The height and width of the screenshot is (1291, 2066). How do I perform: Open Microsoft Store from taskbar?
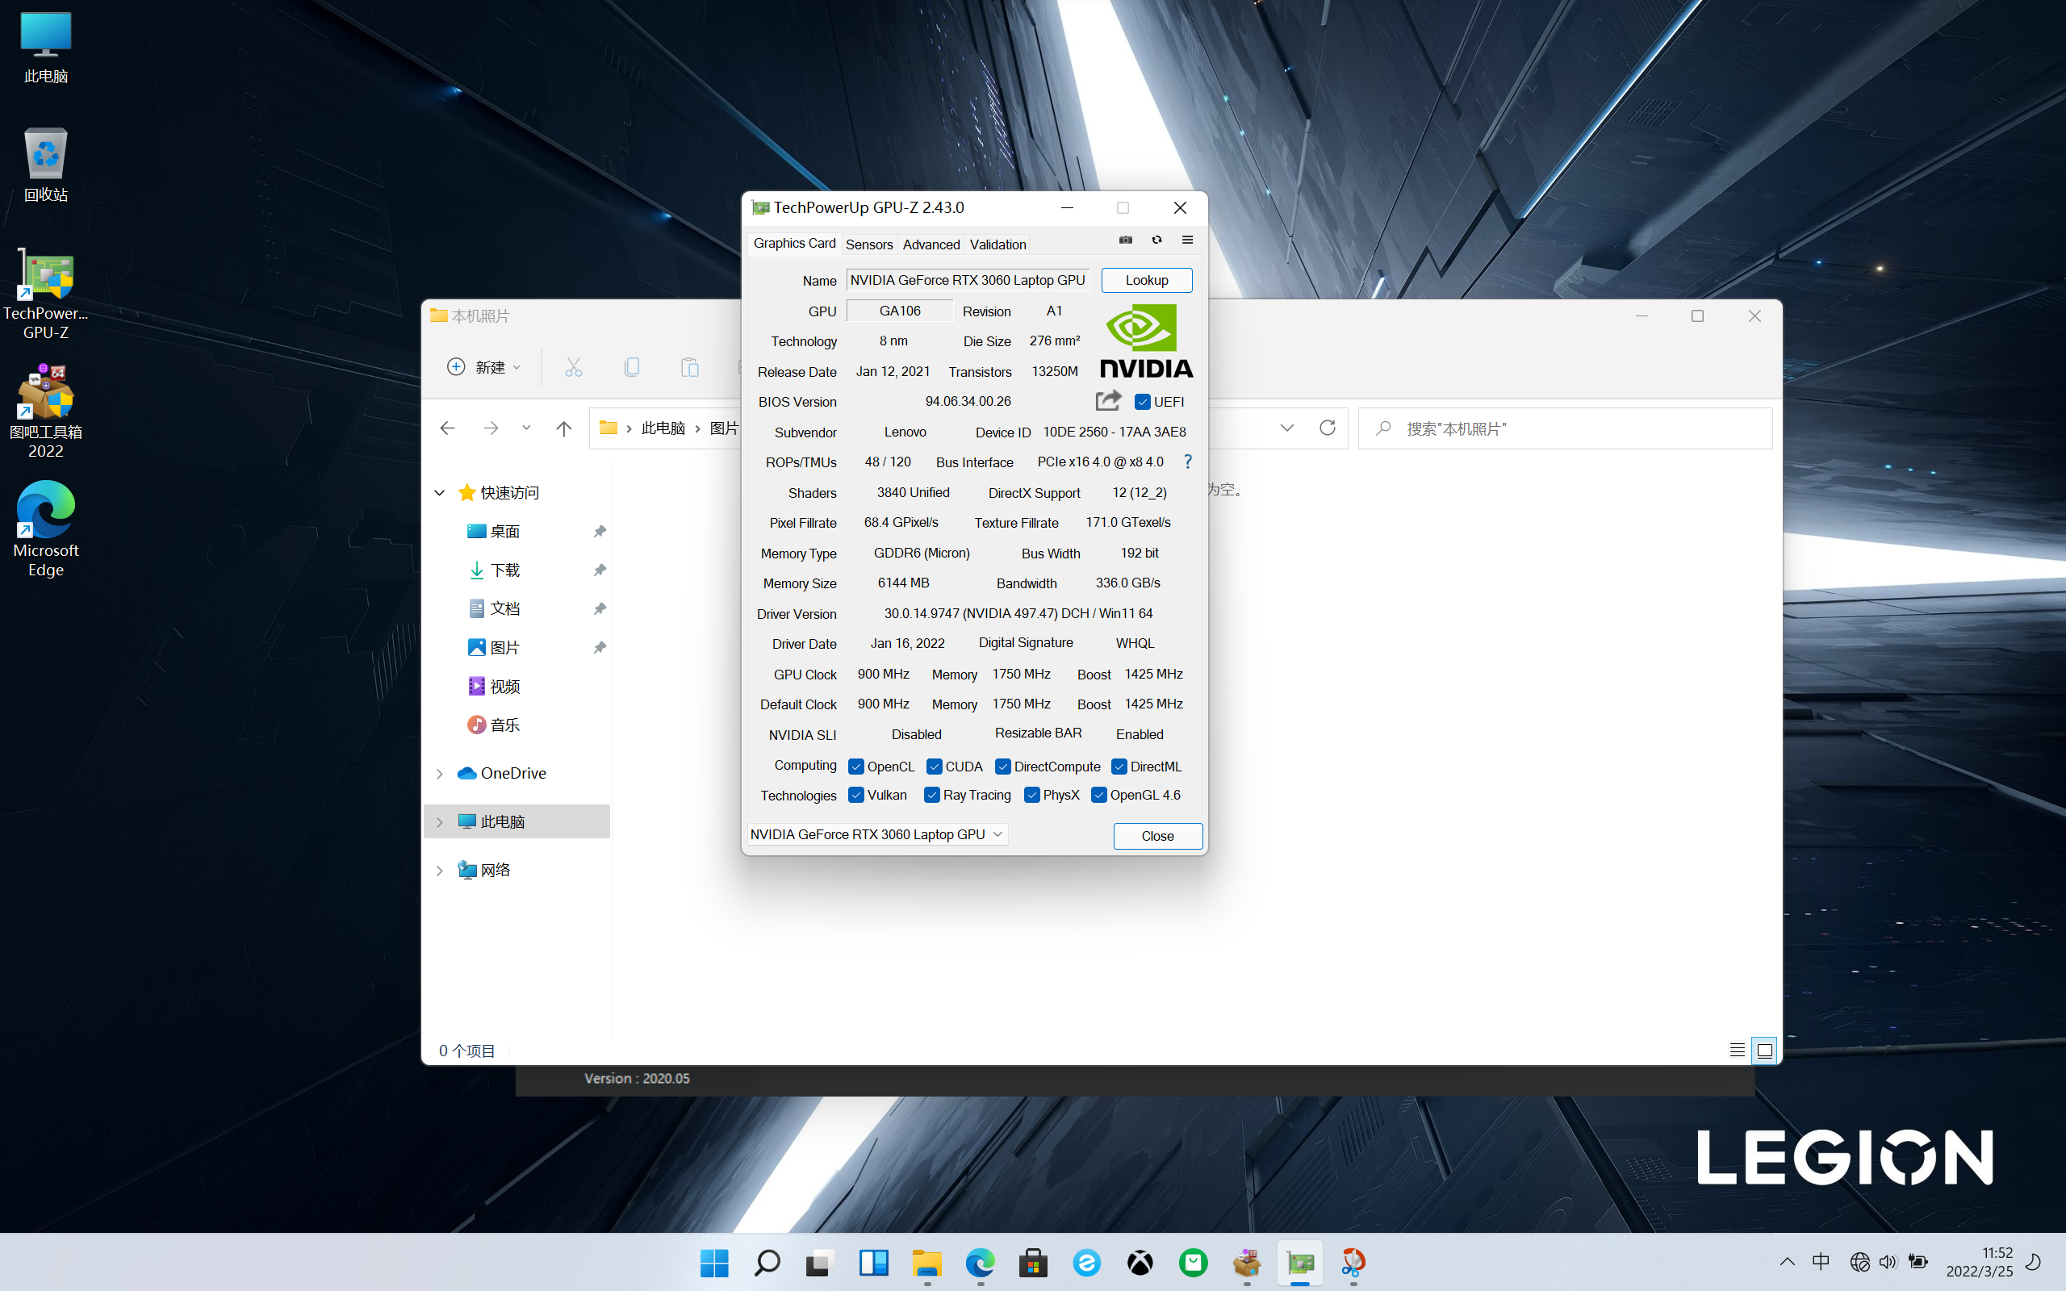(1033, 1263)
